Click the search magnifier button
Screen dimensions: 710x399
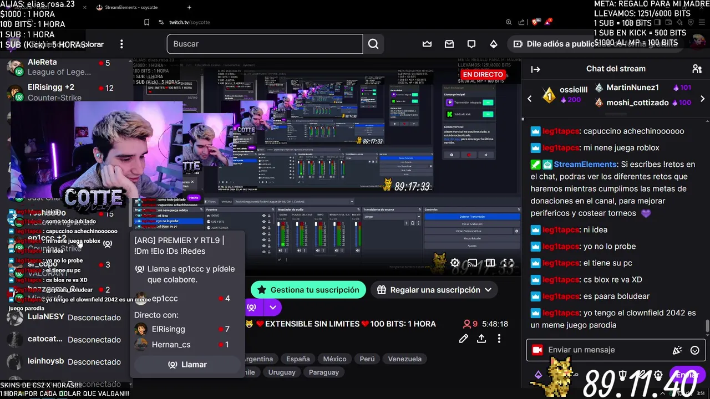[373, 44]
